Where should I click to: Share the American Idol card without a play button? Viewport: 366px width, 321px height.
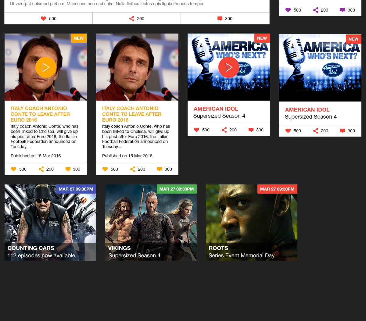[x=316, y=131]
